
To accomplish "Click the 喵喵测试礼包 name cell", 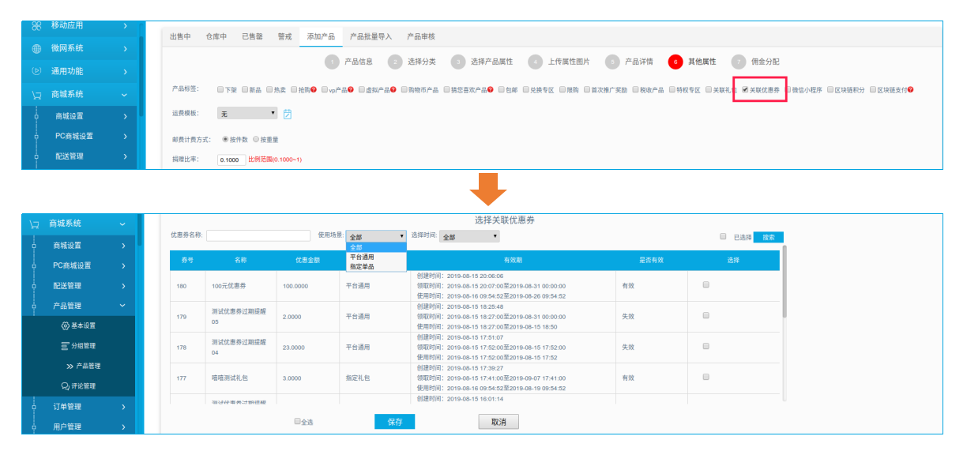I will (x=242, y=378).
